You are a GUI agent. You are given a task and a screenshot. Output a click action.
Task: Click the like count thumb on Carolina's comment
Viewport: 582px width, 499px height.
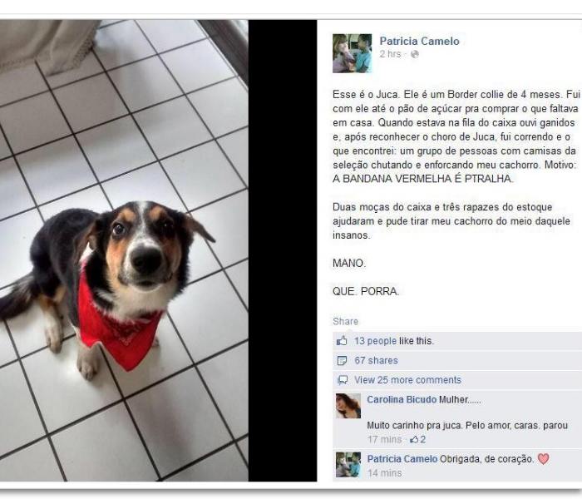point(414,440)
